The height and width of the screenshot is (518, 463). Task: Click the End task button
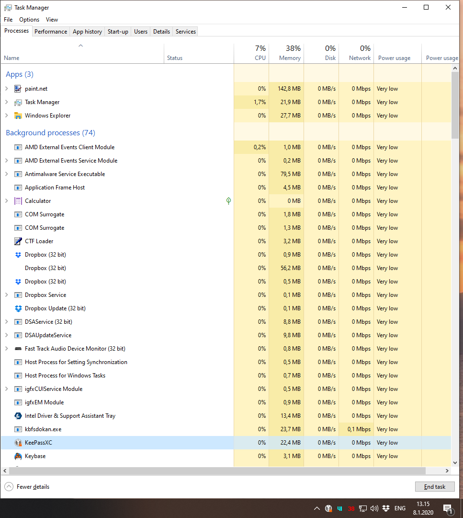pyautogui.click(x=435, y=487)
